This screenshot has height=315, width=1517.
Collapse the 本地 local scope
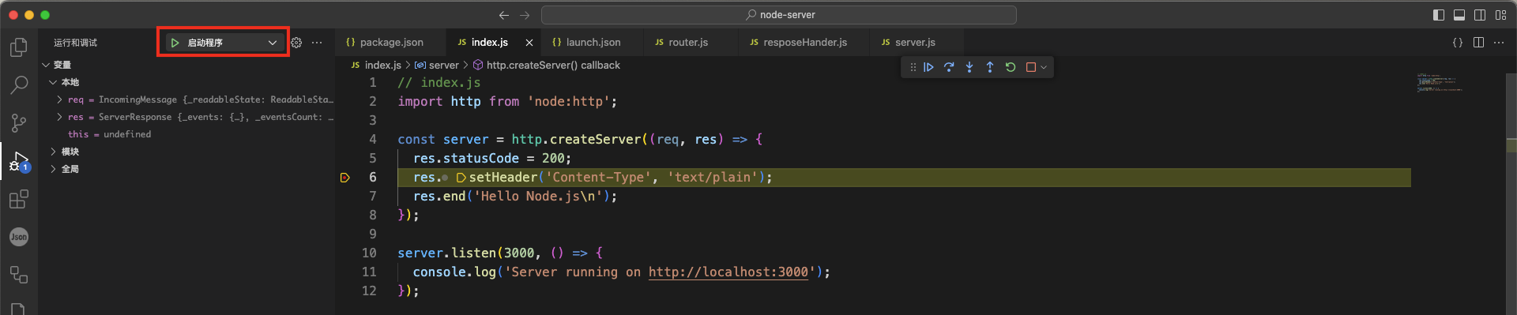pyautogui.click(x=53, y=82)
